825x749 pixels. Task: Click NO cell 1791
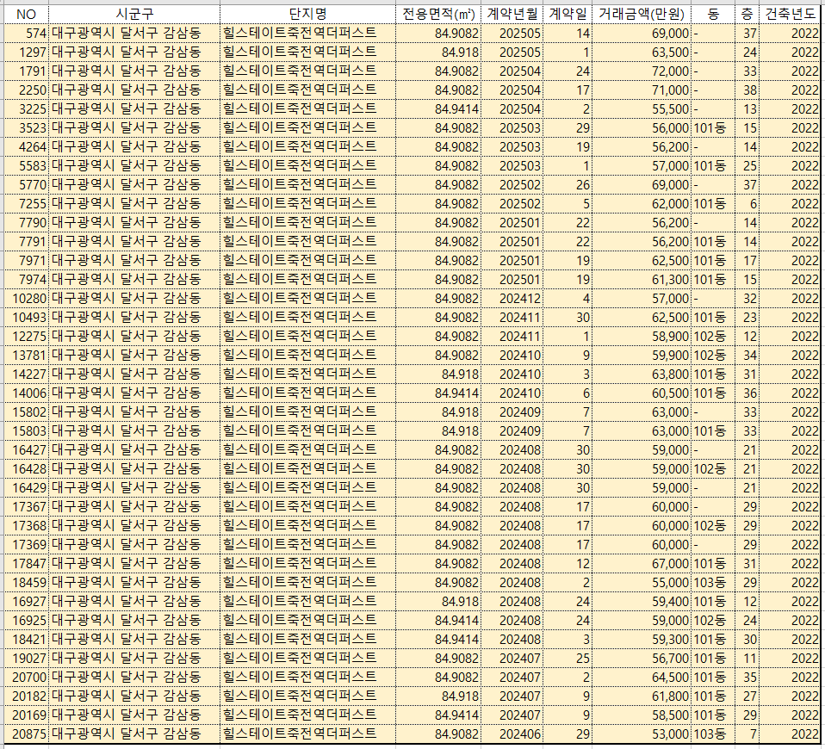pos(27,71)
